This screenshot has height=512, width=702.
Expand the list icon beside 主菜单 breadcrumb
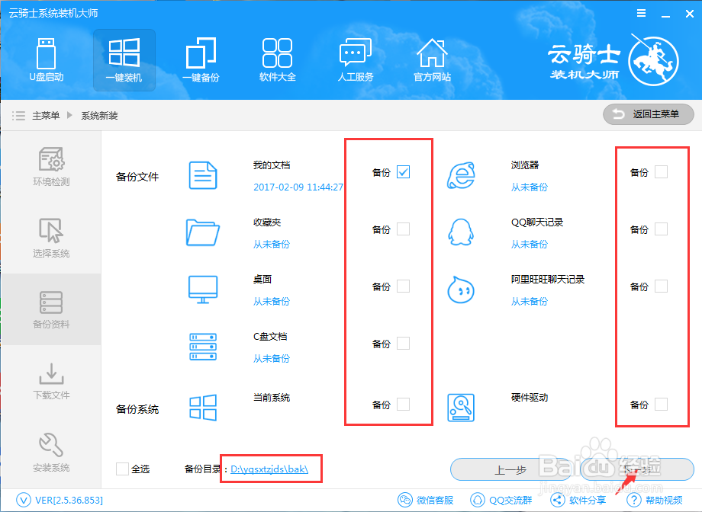(18, 116)
